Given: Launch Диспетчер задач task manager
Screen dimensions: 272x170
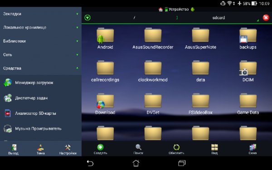Looking at the screenshot, I should (41, 98).
